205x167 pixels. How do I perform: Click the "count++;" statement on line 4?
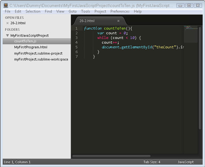(110, 42)
